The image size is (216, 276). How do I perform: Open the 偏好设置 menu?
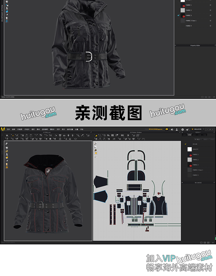pos(70,129)
